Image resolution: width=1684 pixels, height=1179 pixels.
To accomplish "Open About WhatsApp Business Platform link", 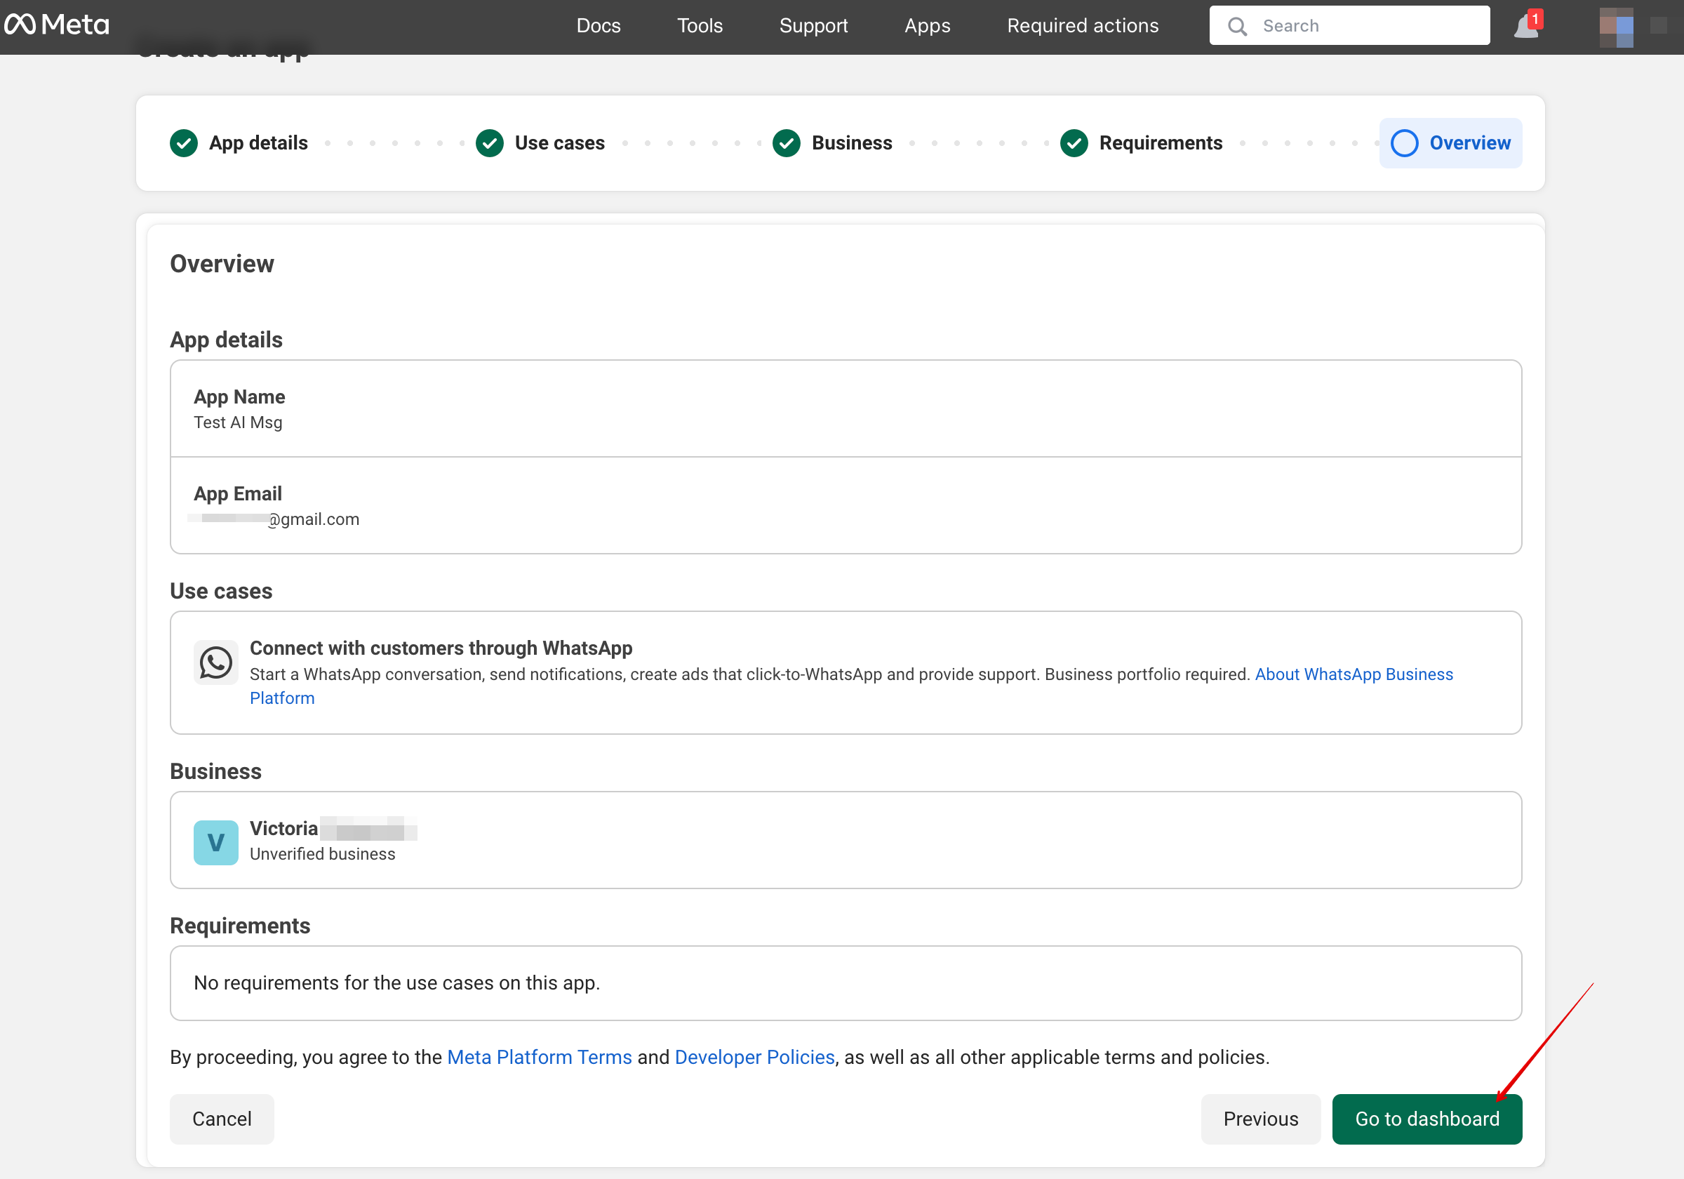I will pos(1354,674).
